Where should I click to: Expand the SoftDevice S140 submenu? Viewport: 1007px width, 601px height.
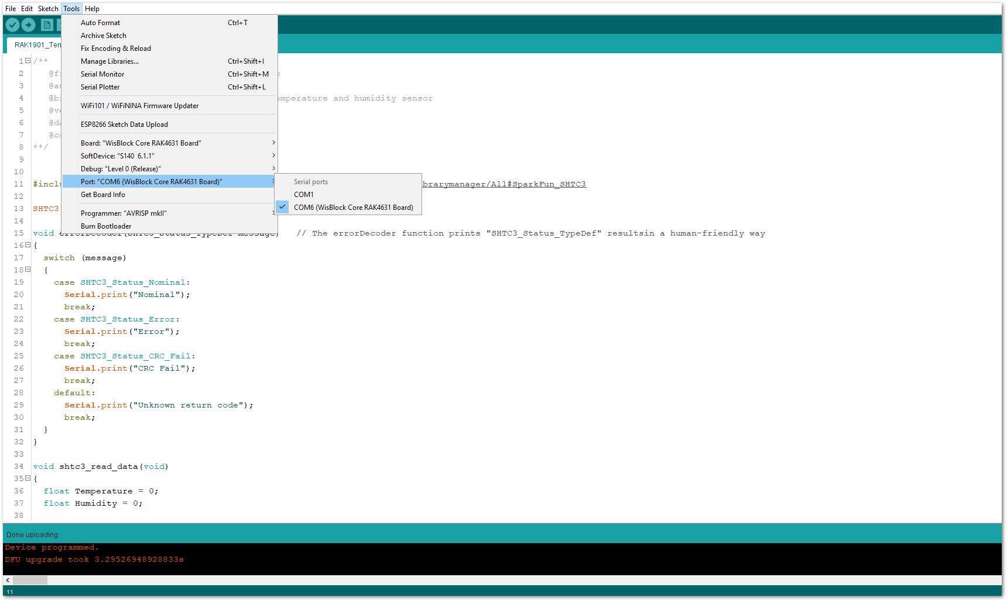click(x=273, y=156)
